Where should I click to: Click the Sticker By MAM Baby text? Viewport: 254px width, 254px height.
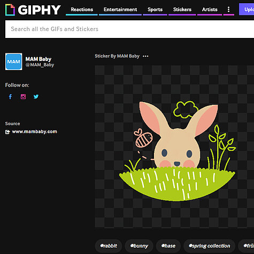click(117, 56)
